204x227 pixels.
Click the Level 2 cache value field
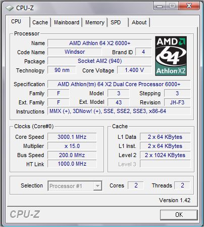165,155
